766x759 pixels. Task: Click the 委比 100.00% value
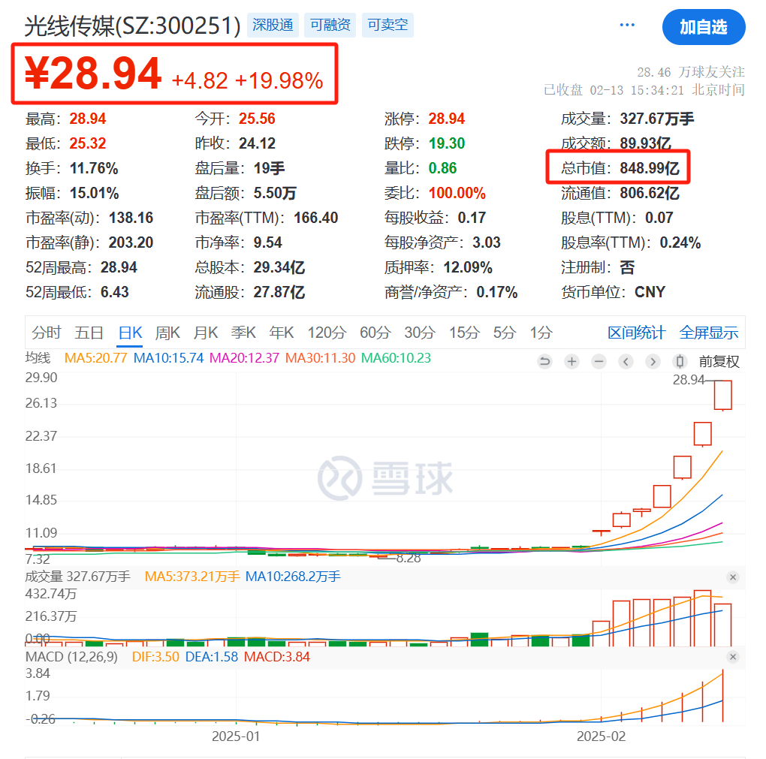coord(457,193)
